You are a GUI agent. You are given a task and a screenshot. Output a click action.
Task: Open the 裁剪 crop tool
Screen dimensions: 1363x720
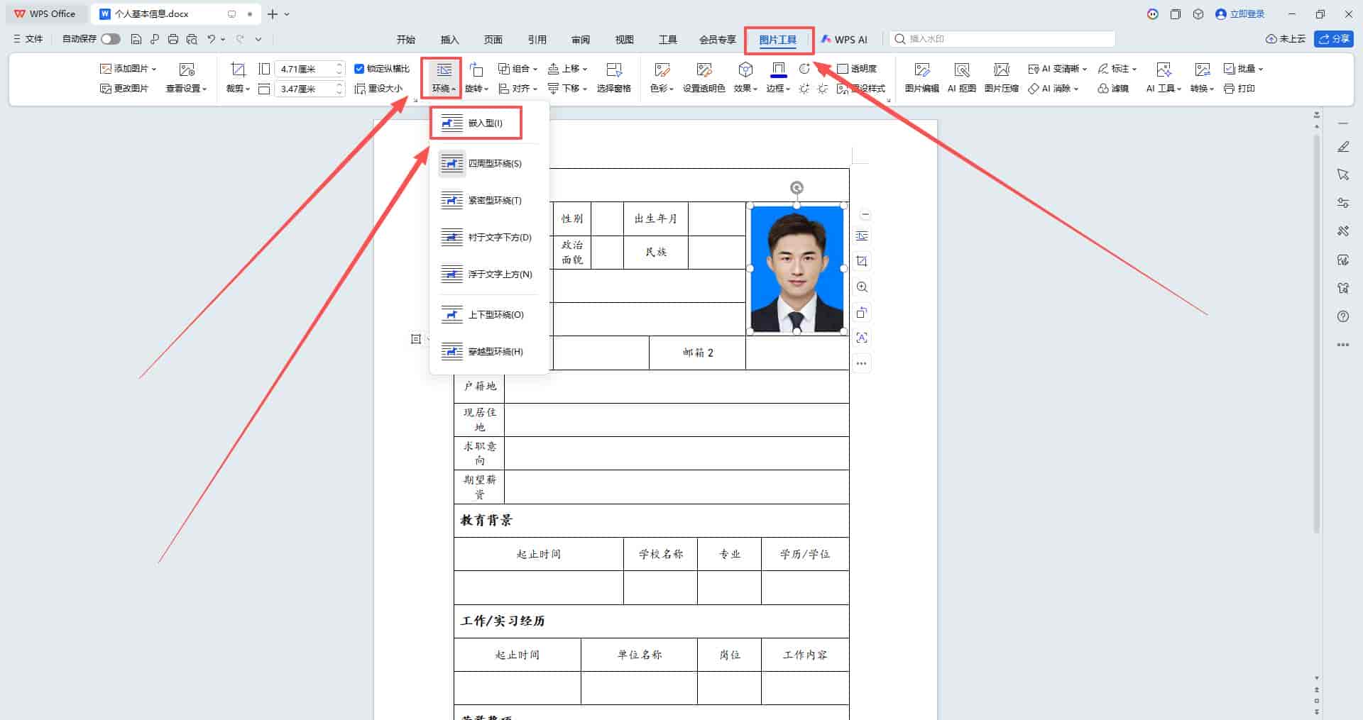click(x=238, y=78)
